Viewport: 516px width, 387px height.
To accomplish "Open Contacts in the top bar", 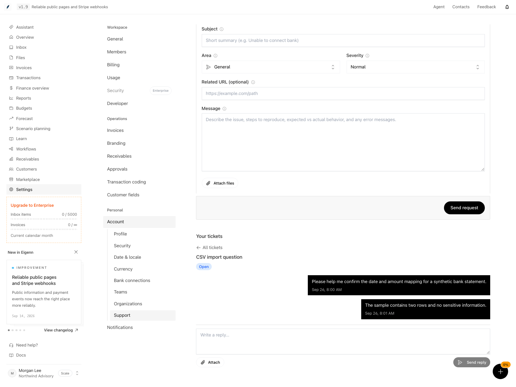I will coord(461,7).
